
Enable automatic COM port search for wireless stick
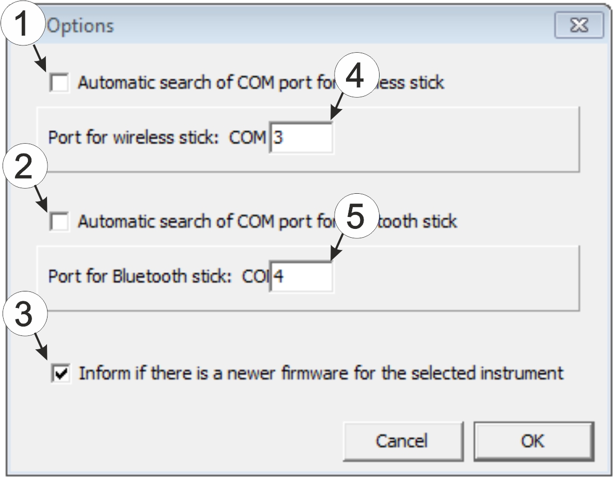point(59,83)
